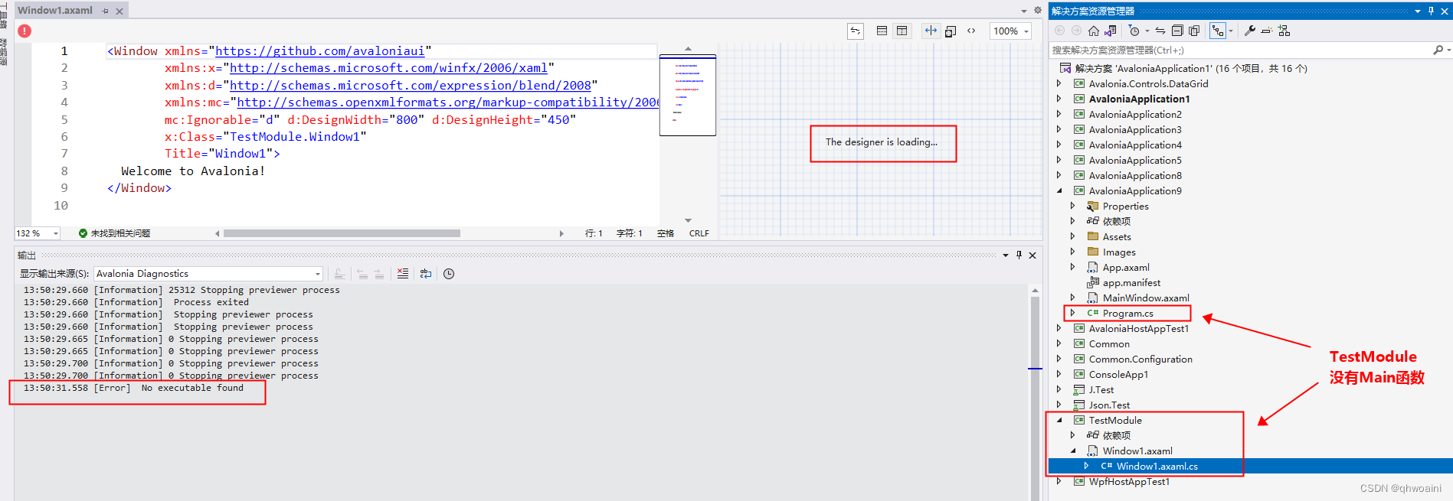Open the document tab list dropdown arrow
The width and height of the screenshot is (1453, 501).
pos(1024,11)
